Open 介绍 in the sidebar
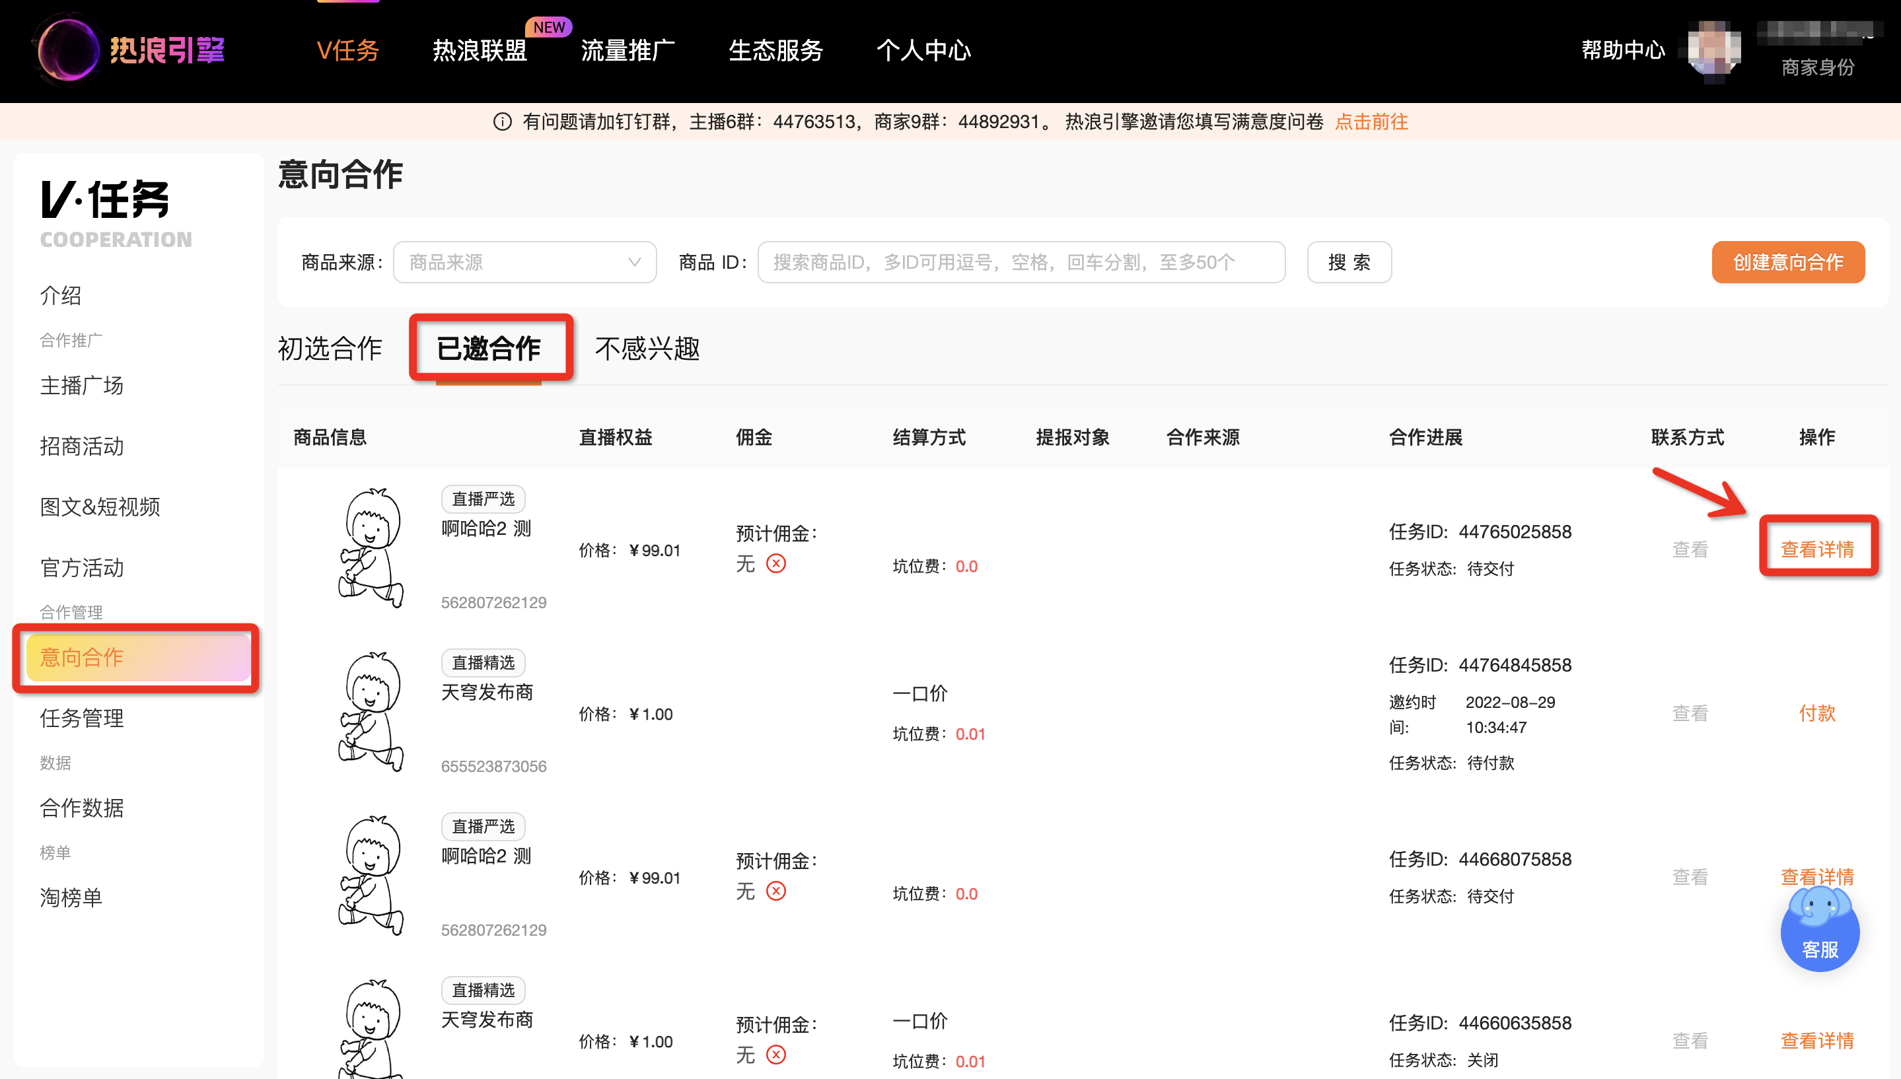 click(61, 295)
